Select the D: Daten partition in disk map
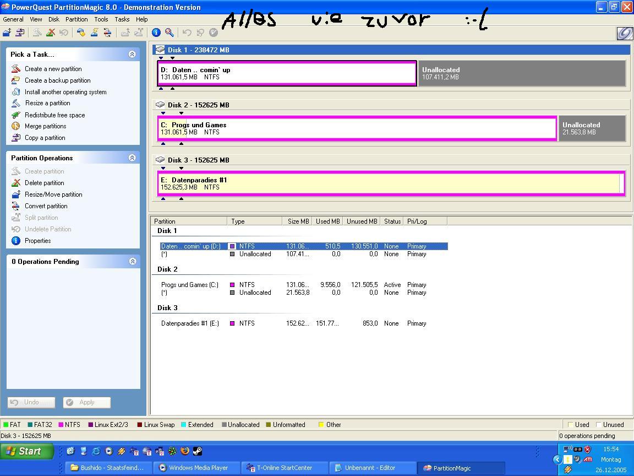Image resolution: width=634 pixels, height=476 pixels. tap(287, 73)
